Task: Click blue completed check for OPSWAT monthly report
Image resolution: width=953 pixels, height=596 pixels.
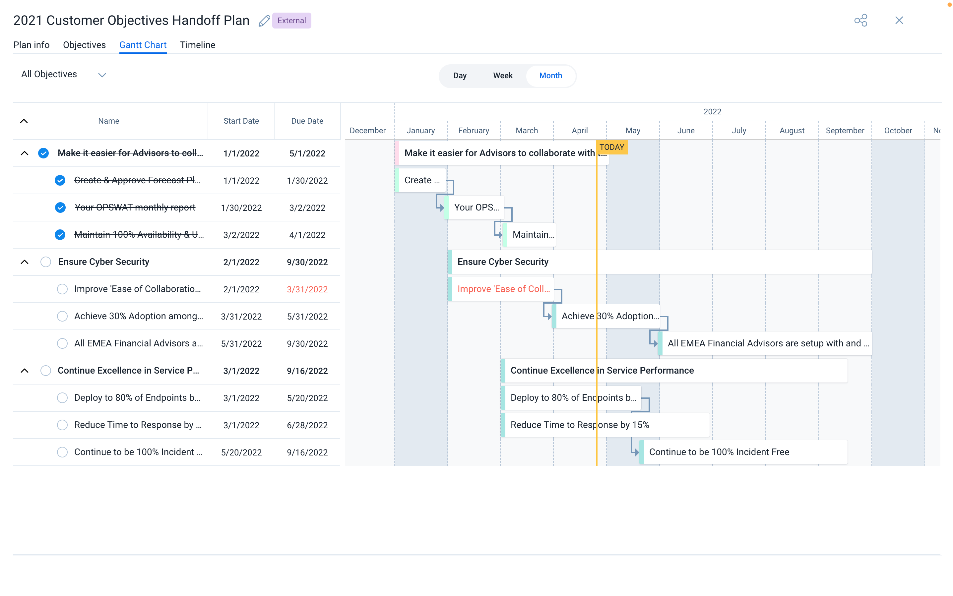Action: (60, 207)
